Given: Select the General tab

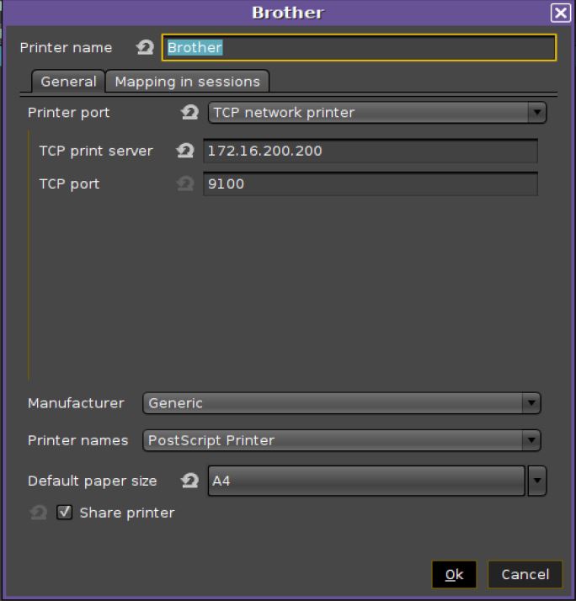Looking at the screenshot, I should tap(68, 82).
